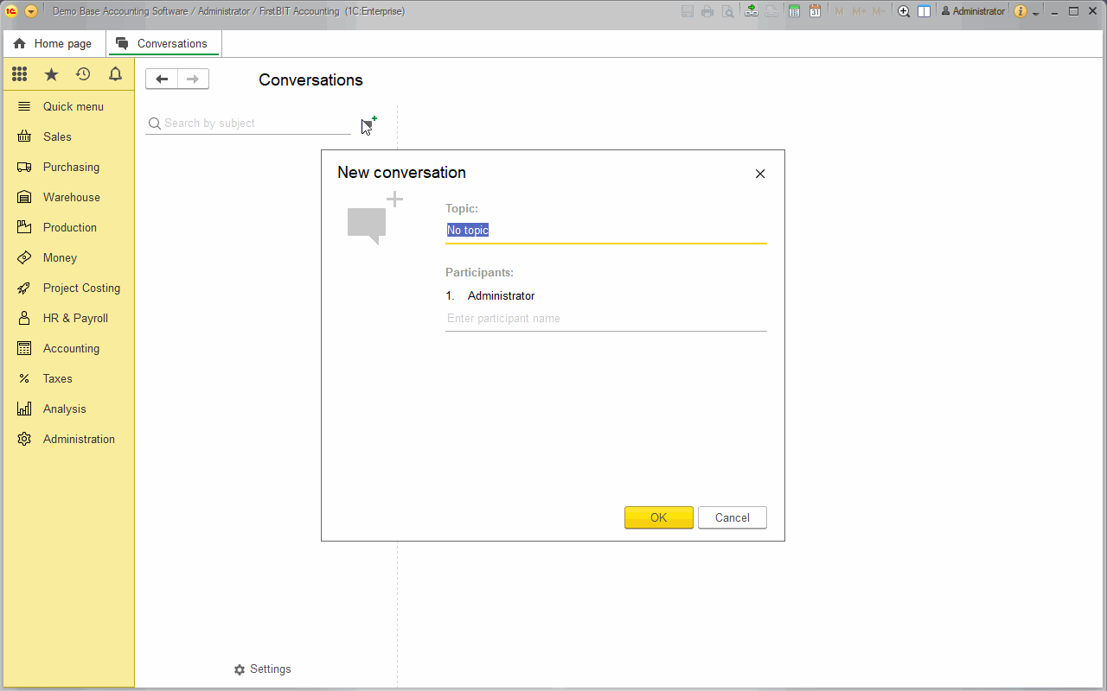The height and width of the screenshot is (691, 1107).
Task: Switch to the Home page tab
Action: [54, 42]
